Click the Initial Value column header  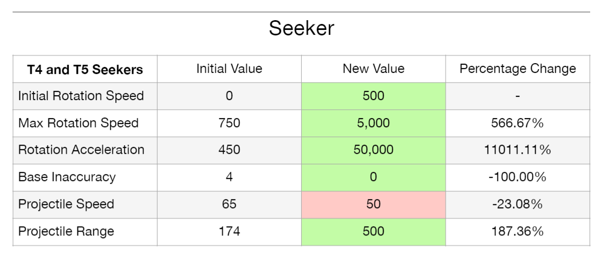[229, 69]
